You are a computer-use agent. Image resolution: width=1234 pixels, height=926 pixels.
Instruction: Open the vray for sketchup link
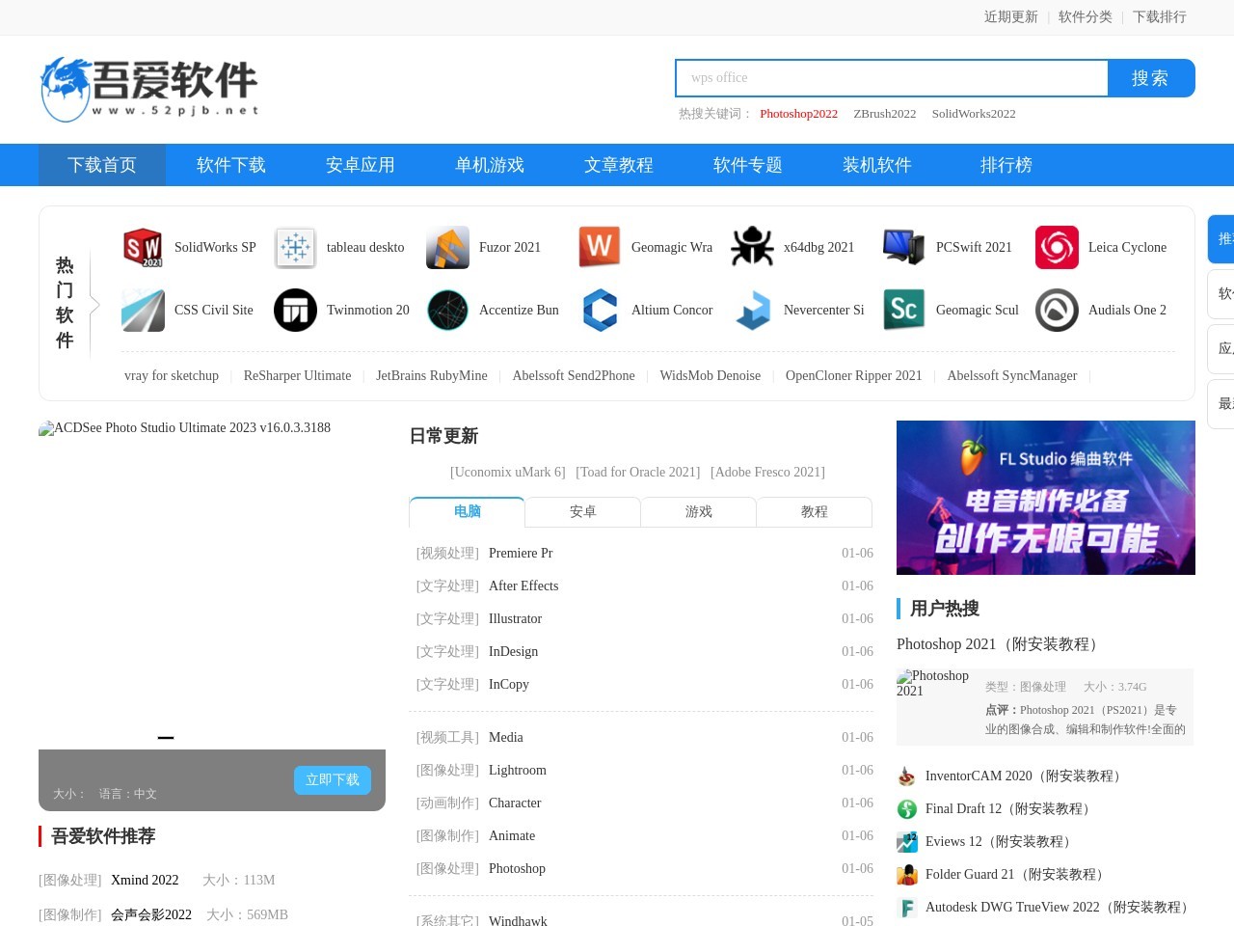tap(172, 376)
